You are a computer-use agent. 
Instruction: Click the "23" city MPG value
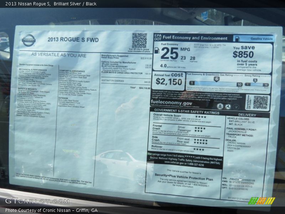pos(183,58)
